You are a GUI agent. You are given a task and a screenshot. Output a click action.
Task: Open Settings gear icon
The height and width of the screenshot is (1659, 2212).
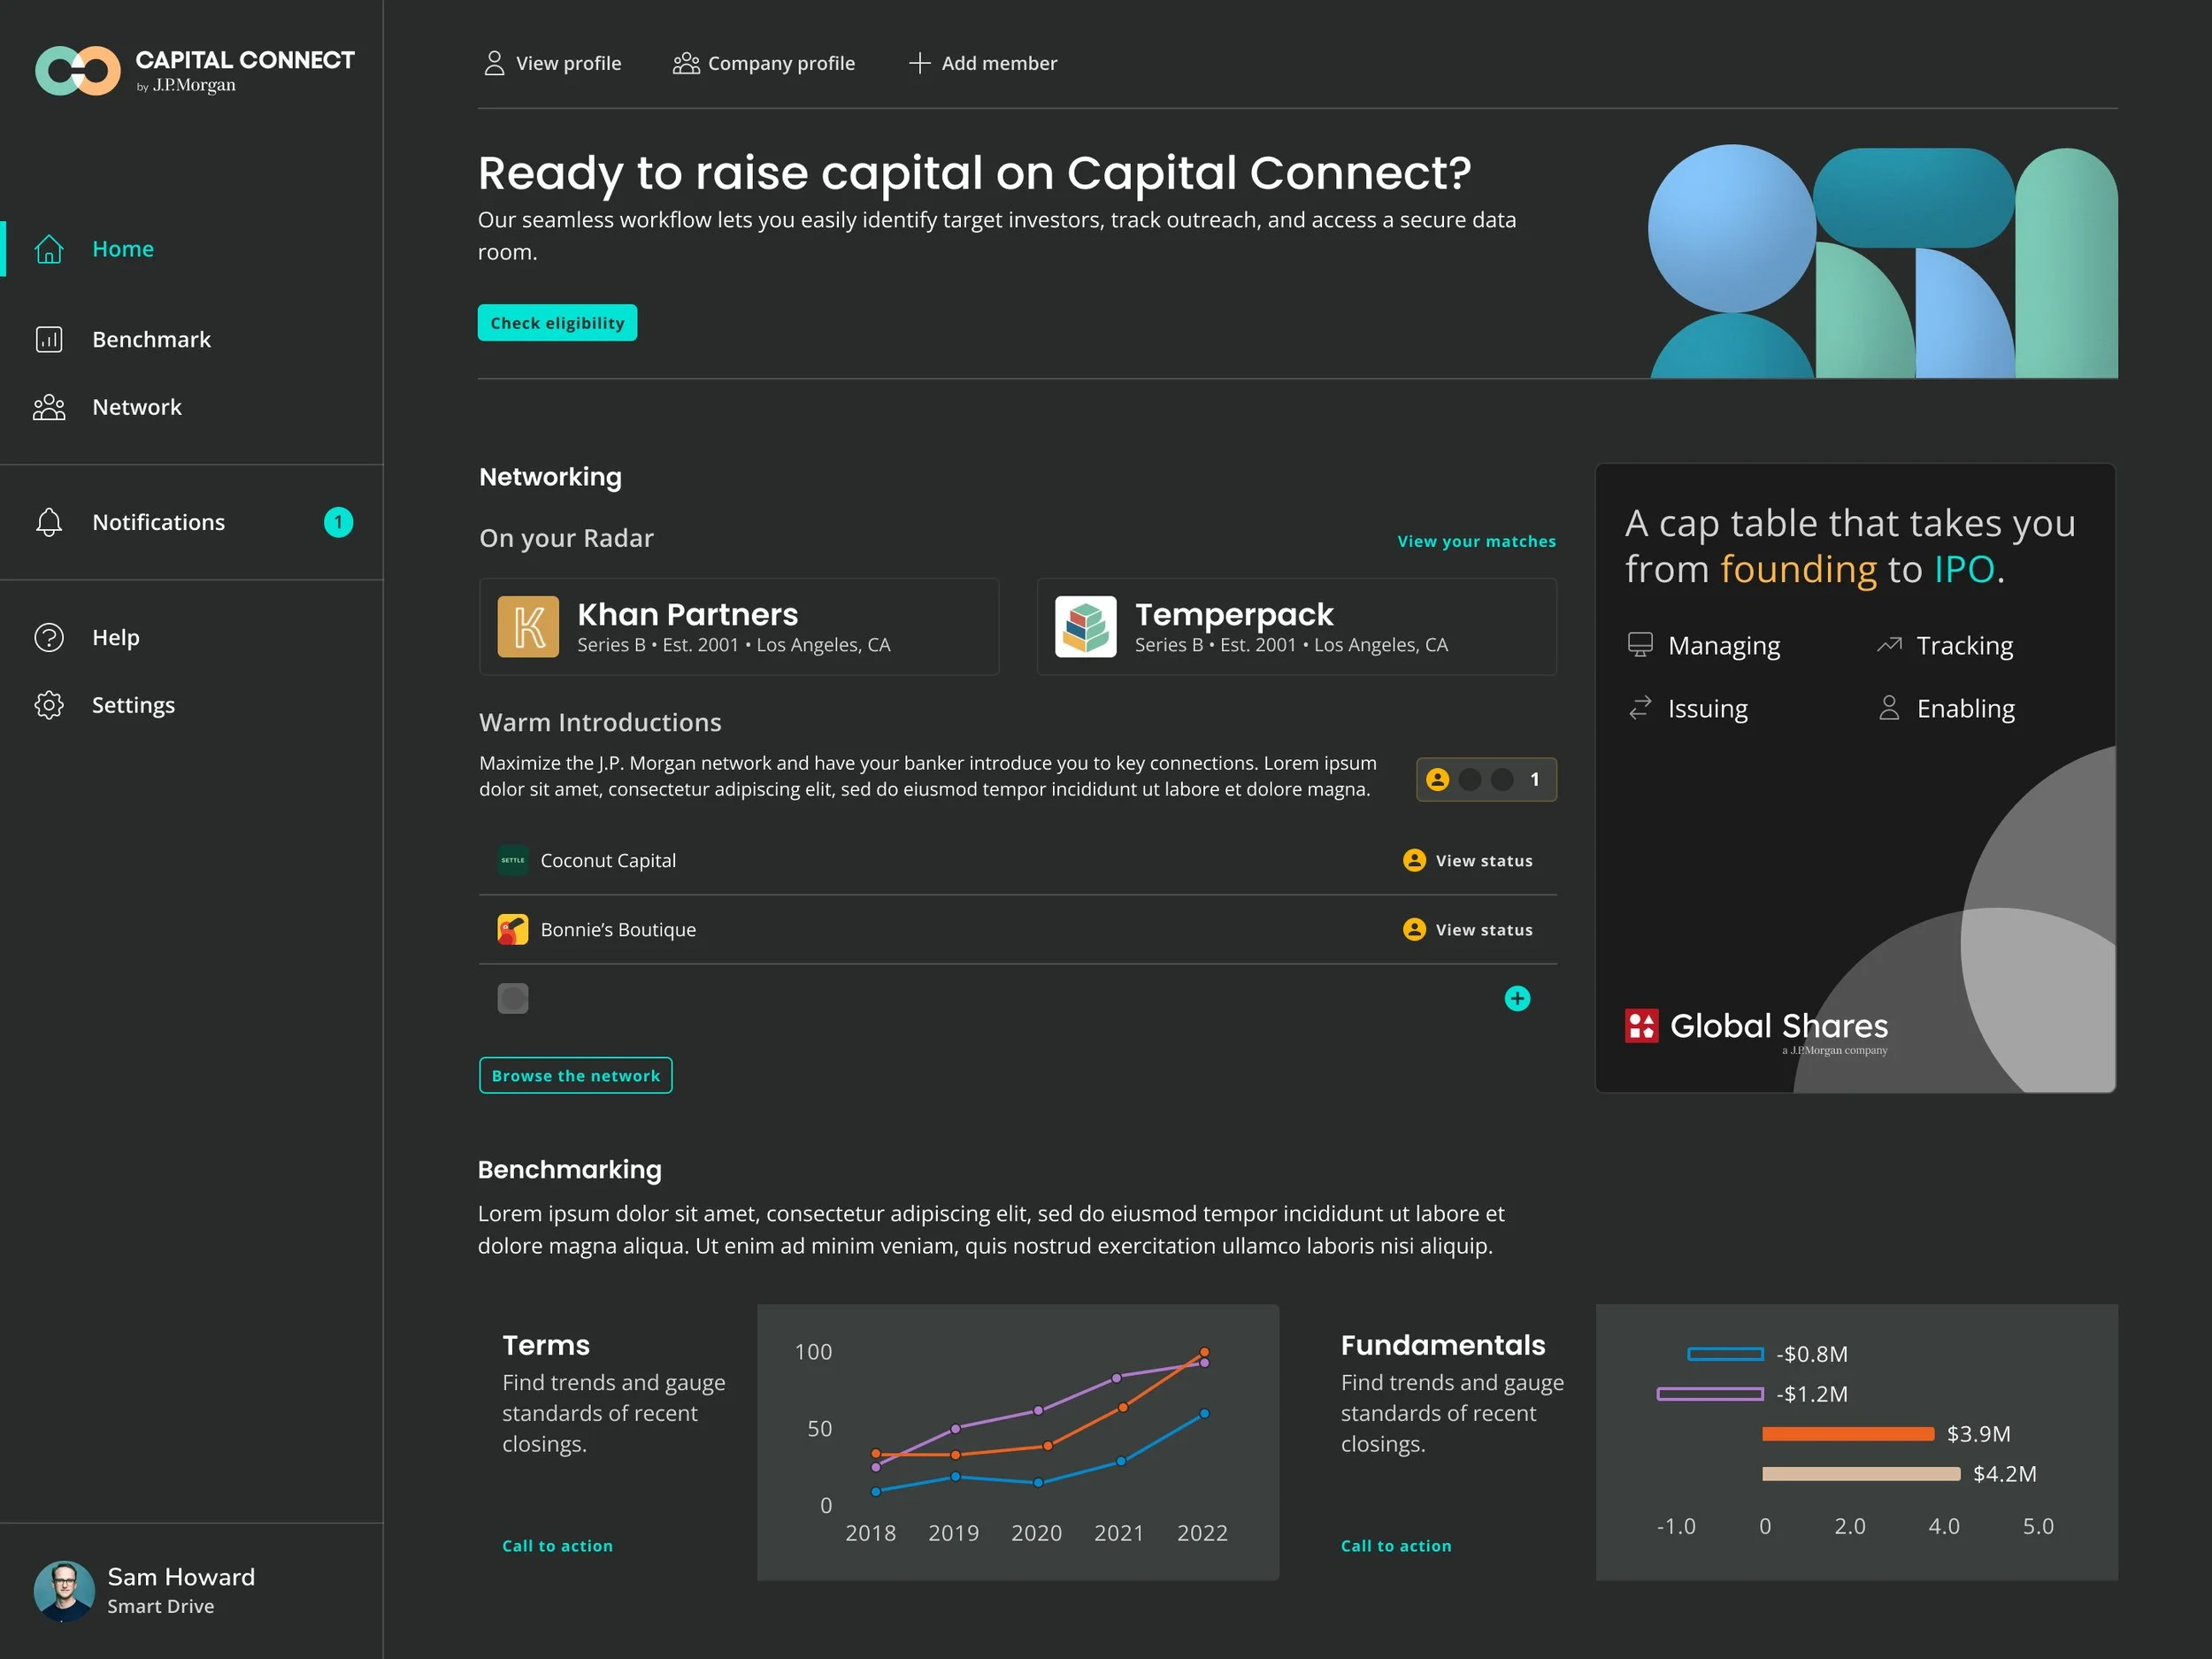[x=49, y=706]
